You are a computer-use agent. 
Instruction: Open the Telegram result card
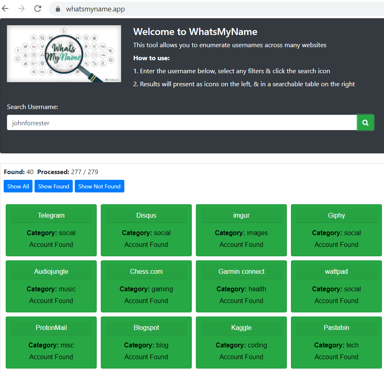tap(51, 230)
